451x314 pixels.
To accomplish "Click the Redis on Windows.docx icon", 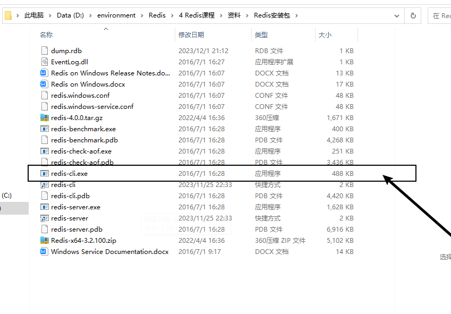I will 45,84.
